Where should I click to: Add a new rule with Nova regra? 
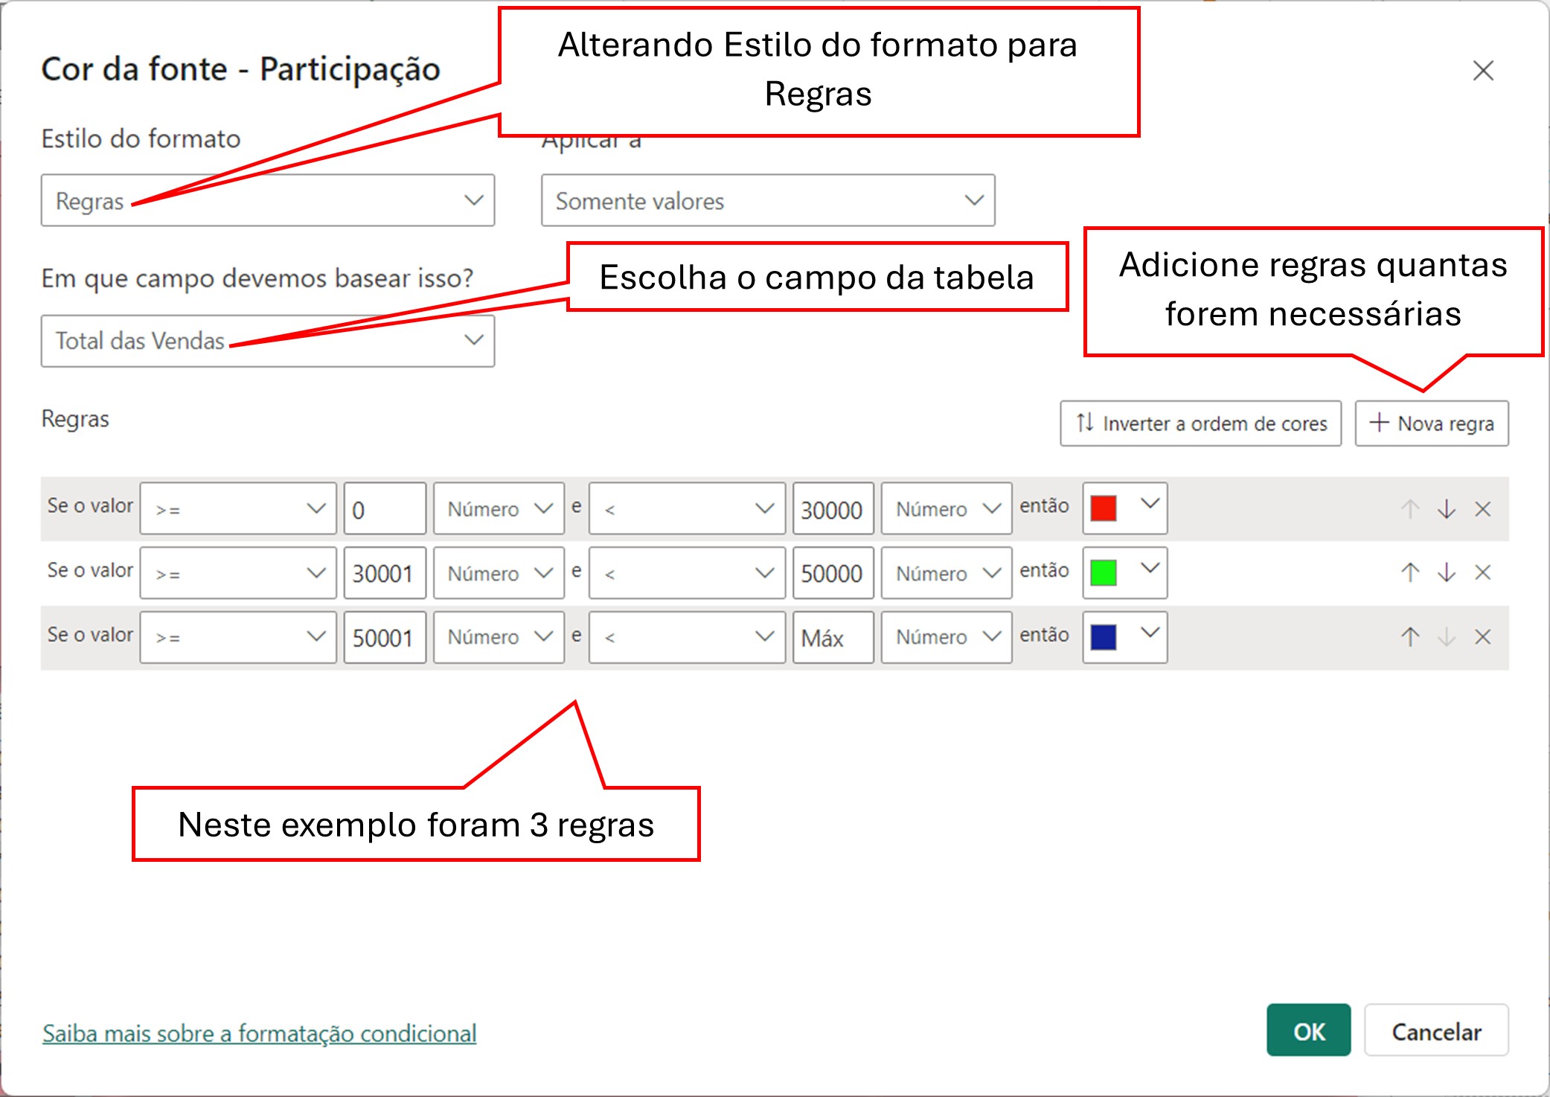tap(1430, 423)
